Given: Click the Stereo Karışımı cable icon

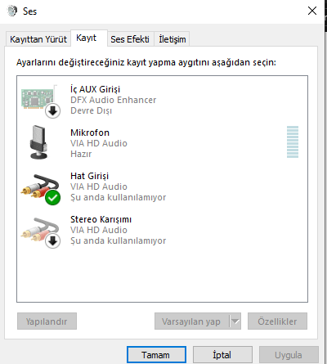Looking at the screenshot, I should (x=41, y=233).
